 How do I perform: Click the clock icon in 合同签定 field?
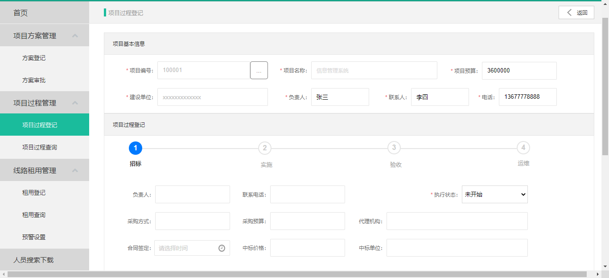click(x=222, y=248)
